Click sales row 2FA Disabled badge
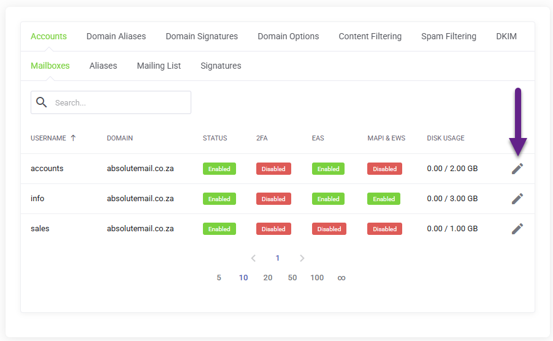This screenshot has height=341, width=553. pyautogui.click(x=273, y=229)
